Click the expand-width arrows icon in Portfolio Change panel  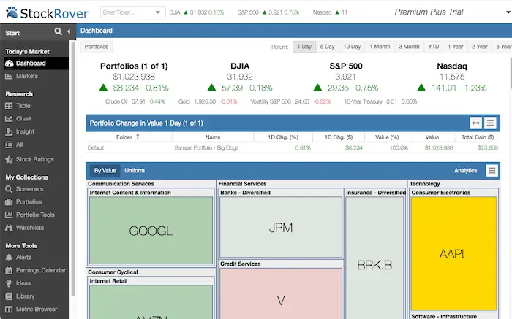[x=475, y=123]
